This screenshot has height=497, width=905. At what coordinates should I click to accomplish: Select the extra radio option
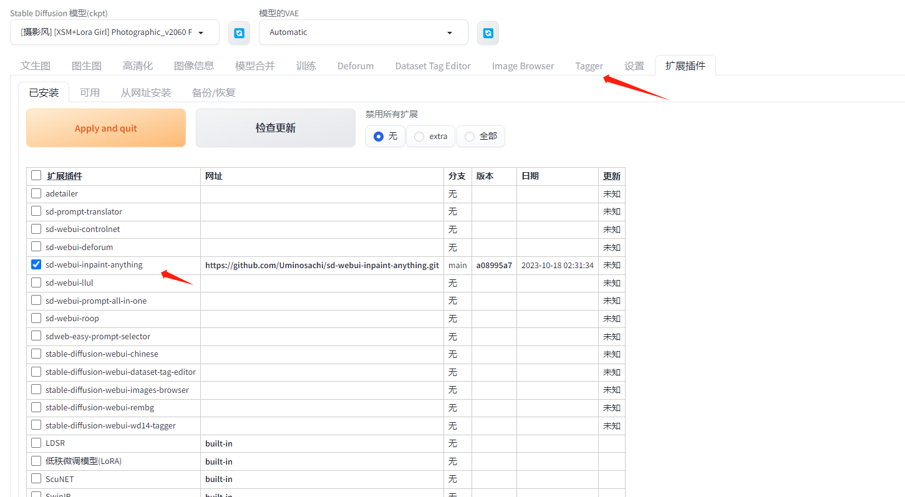click(x=431, y=136)
